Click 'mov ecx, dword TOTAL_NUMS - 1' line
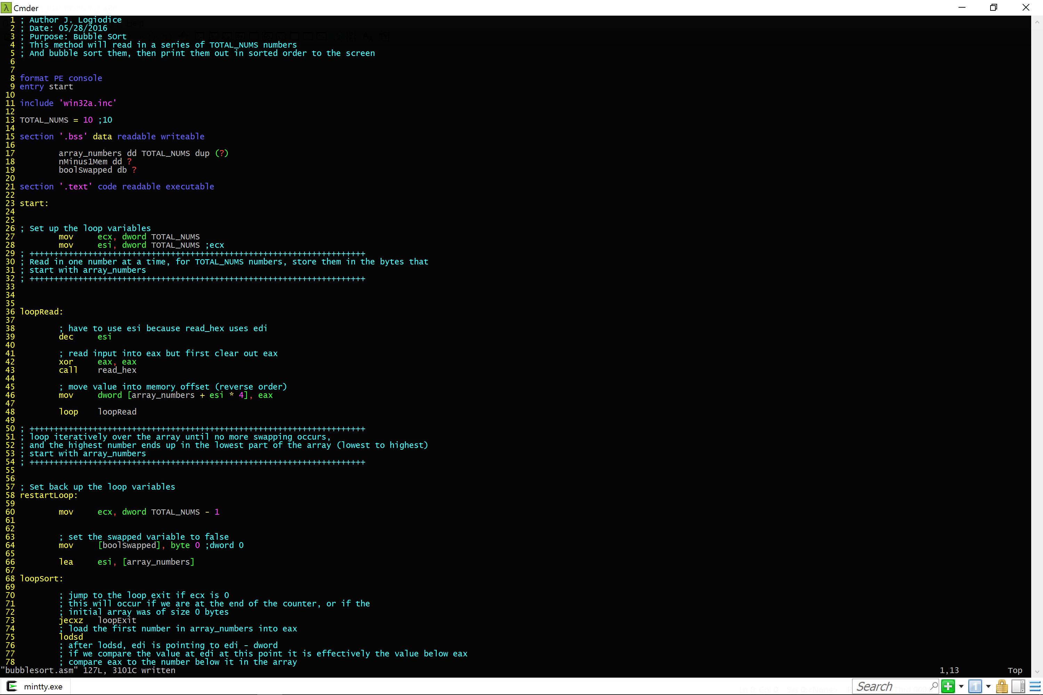Image resolution: width=1043 pixels, height=695 pixels. [x=139, y=512]
